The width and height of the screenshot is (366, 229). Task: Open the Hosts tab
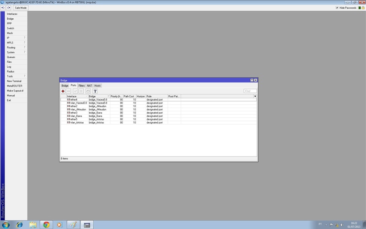97,86
